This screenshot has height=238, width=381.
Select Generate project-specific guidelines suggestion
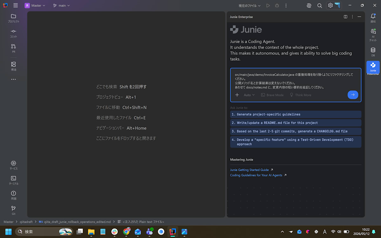point(296,114)
